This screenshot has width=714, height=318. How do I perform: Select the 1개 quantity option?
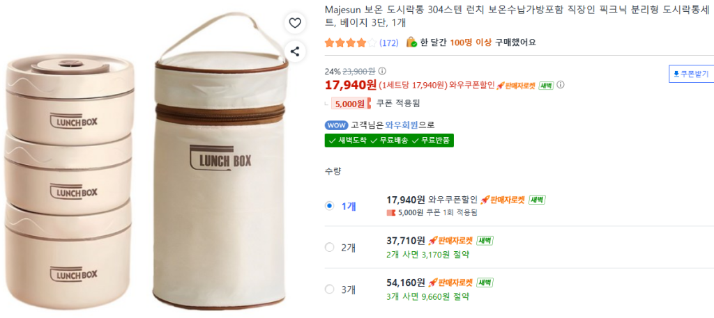tap(330, 206)
